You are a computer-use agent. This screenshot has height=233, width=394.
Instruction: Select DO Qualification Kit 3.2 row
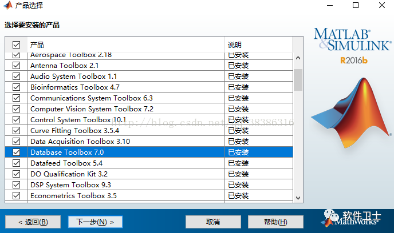pos(149,174)
